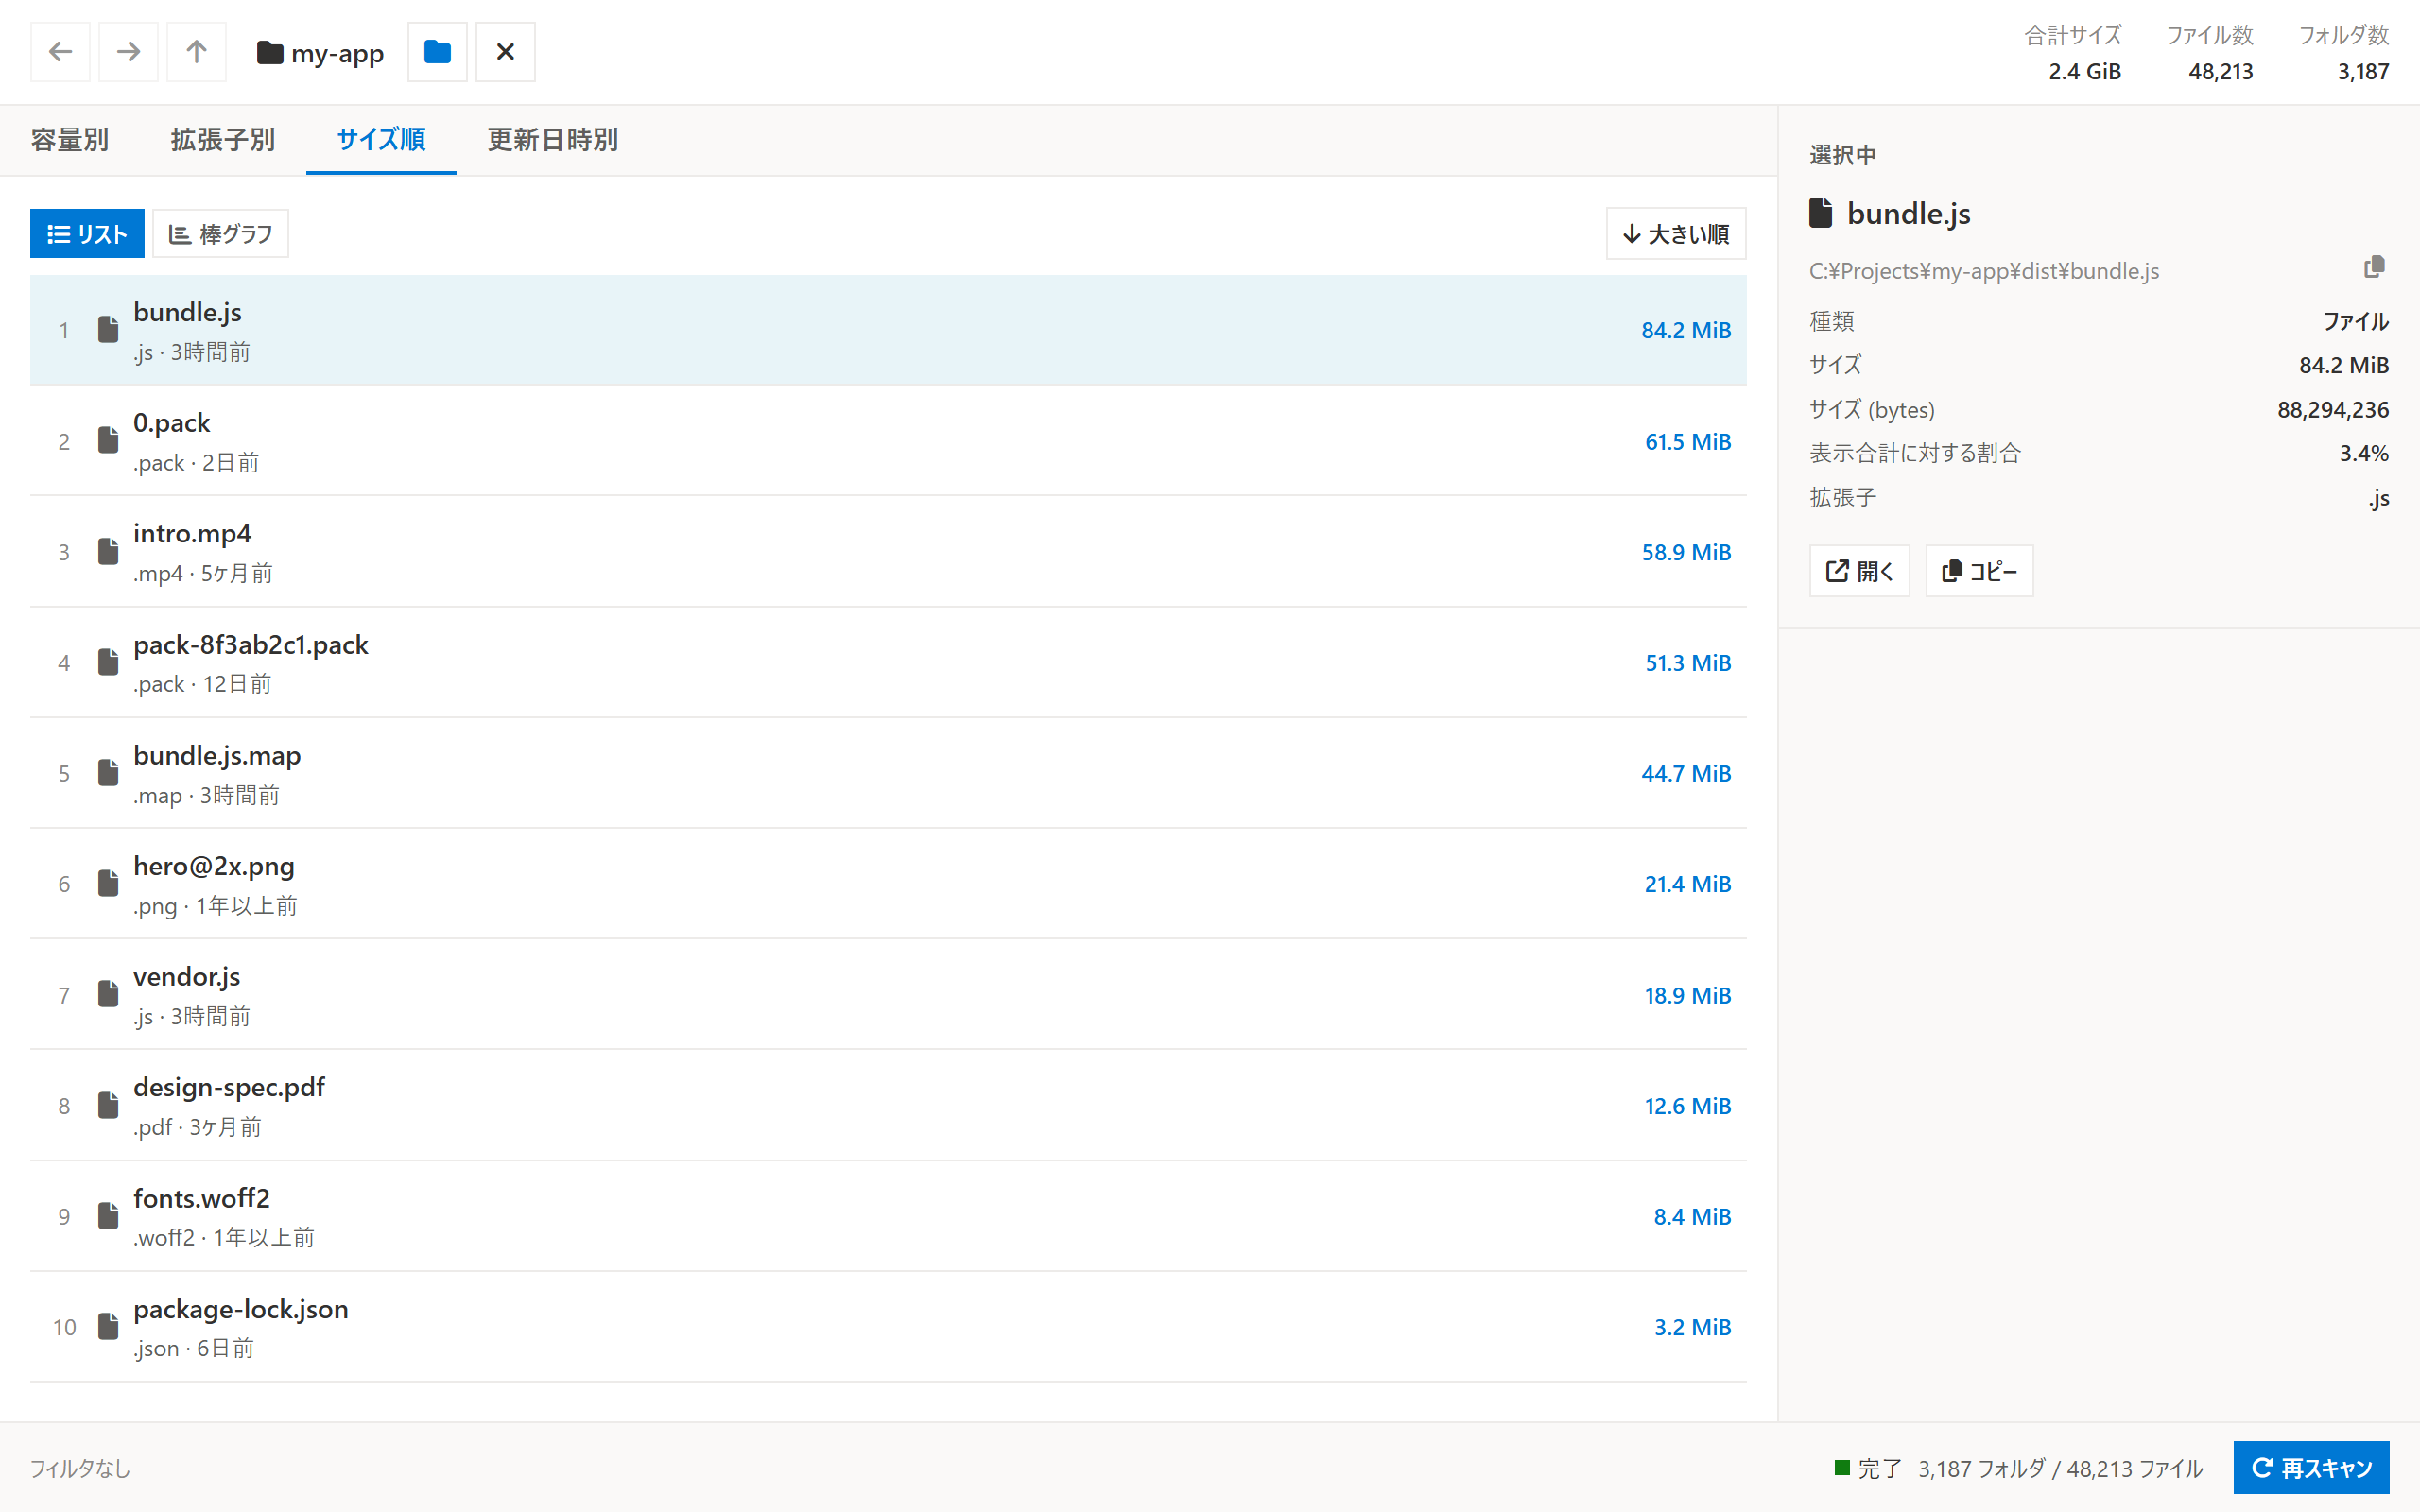Click file icon next to hero@2x.png
Screen dimensions: 2420x1512
108,883
